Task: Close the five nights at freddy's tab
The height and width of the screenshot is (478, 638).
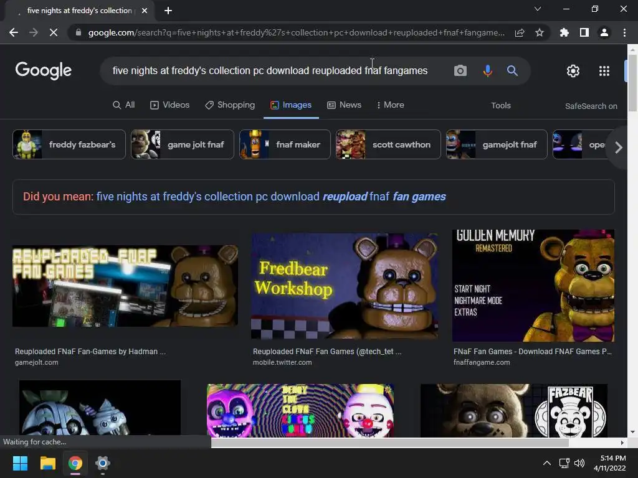Action: pyautogui.click(x=145, y=11)
